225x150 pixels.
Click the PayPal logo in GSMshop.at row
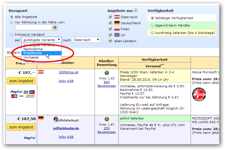pos(16,92)
